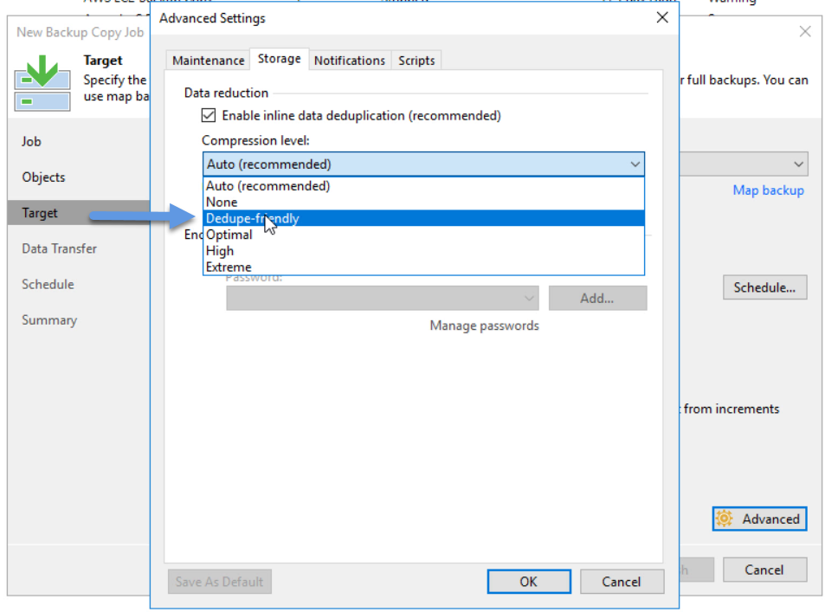Click the green arrow Target wizard icon

click(42, 82)
